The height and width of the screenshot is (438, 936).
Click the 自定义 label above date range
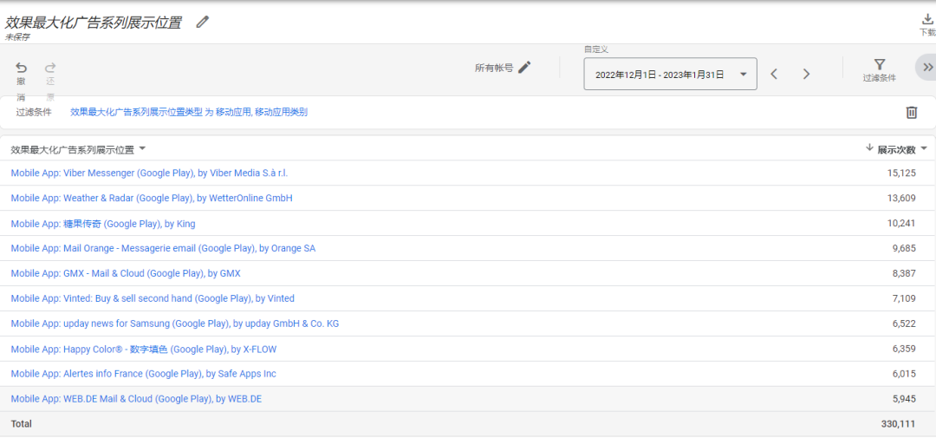596,49
